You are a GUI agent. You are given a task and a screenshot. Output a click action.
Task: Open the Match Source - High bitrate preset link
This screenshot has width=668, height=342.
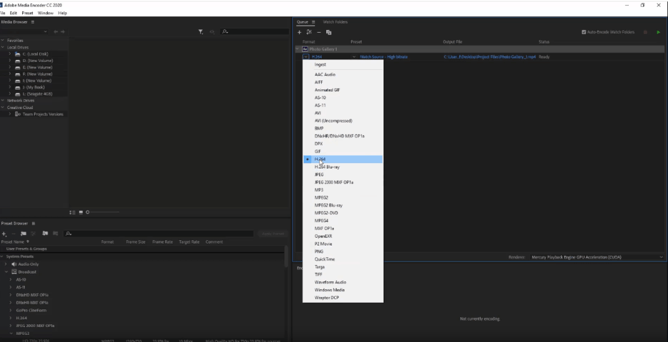(384, 57)
